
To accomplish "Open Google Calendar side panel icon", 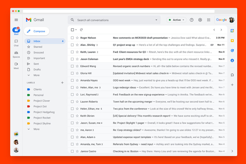I will point(232,31).
